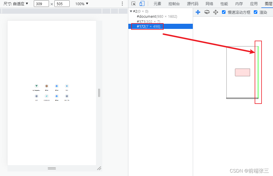Image resolution: width=273 pixels, height=176 pixels.
Task: Switch to the 源代码 tab
Action: click(193, 4)
